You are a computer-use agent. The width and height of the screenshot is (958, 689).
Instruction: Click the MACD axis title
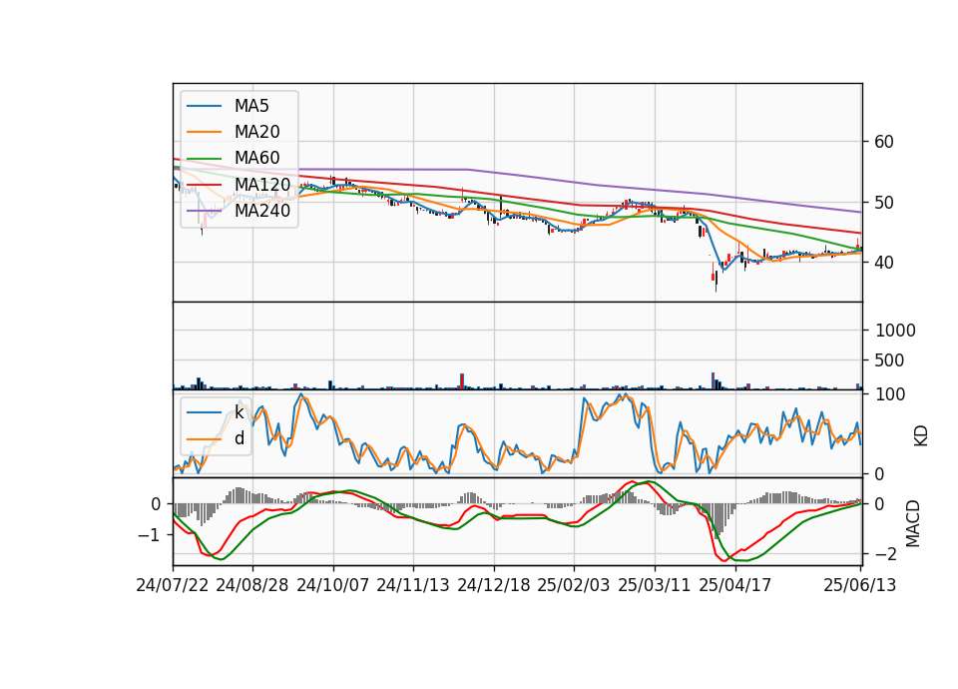point(913,523)
